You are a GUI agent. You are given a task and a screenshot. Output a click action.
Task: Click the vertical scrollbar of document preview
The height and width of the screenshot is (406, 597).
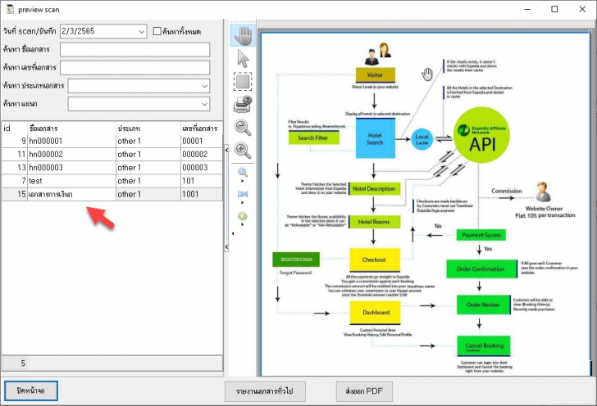point(592,205)
